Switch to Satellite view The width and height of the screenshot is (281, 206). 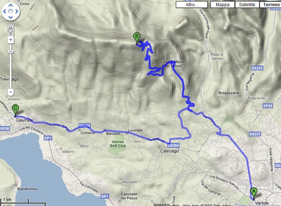(x=247, y=5)
